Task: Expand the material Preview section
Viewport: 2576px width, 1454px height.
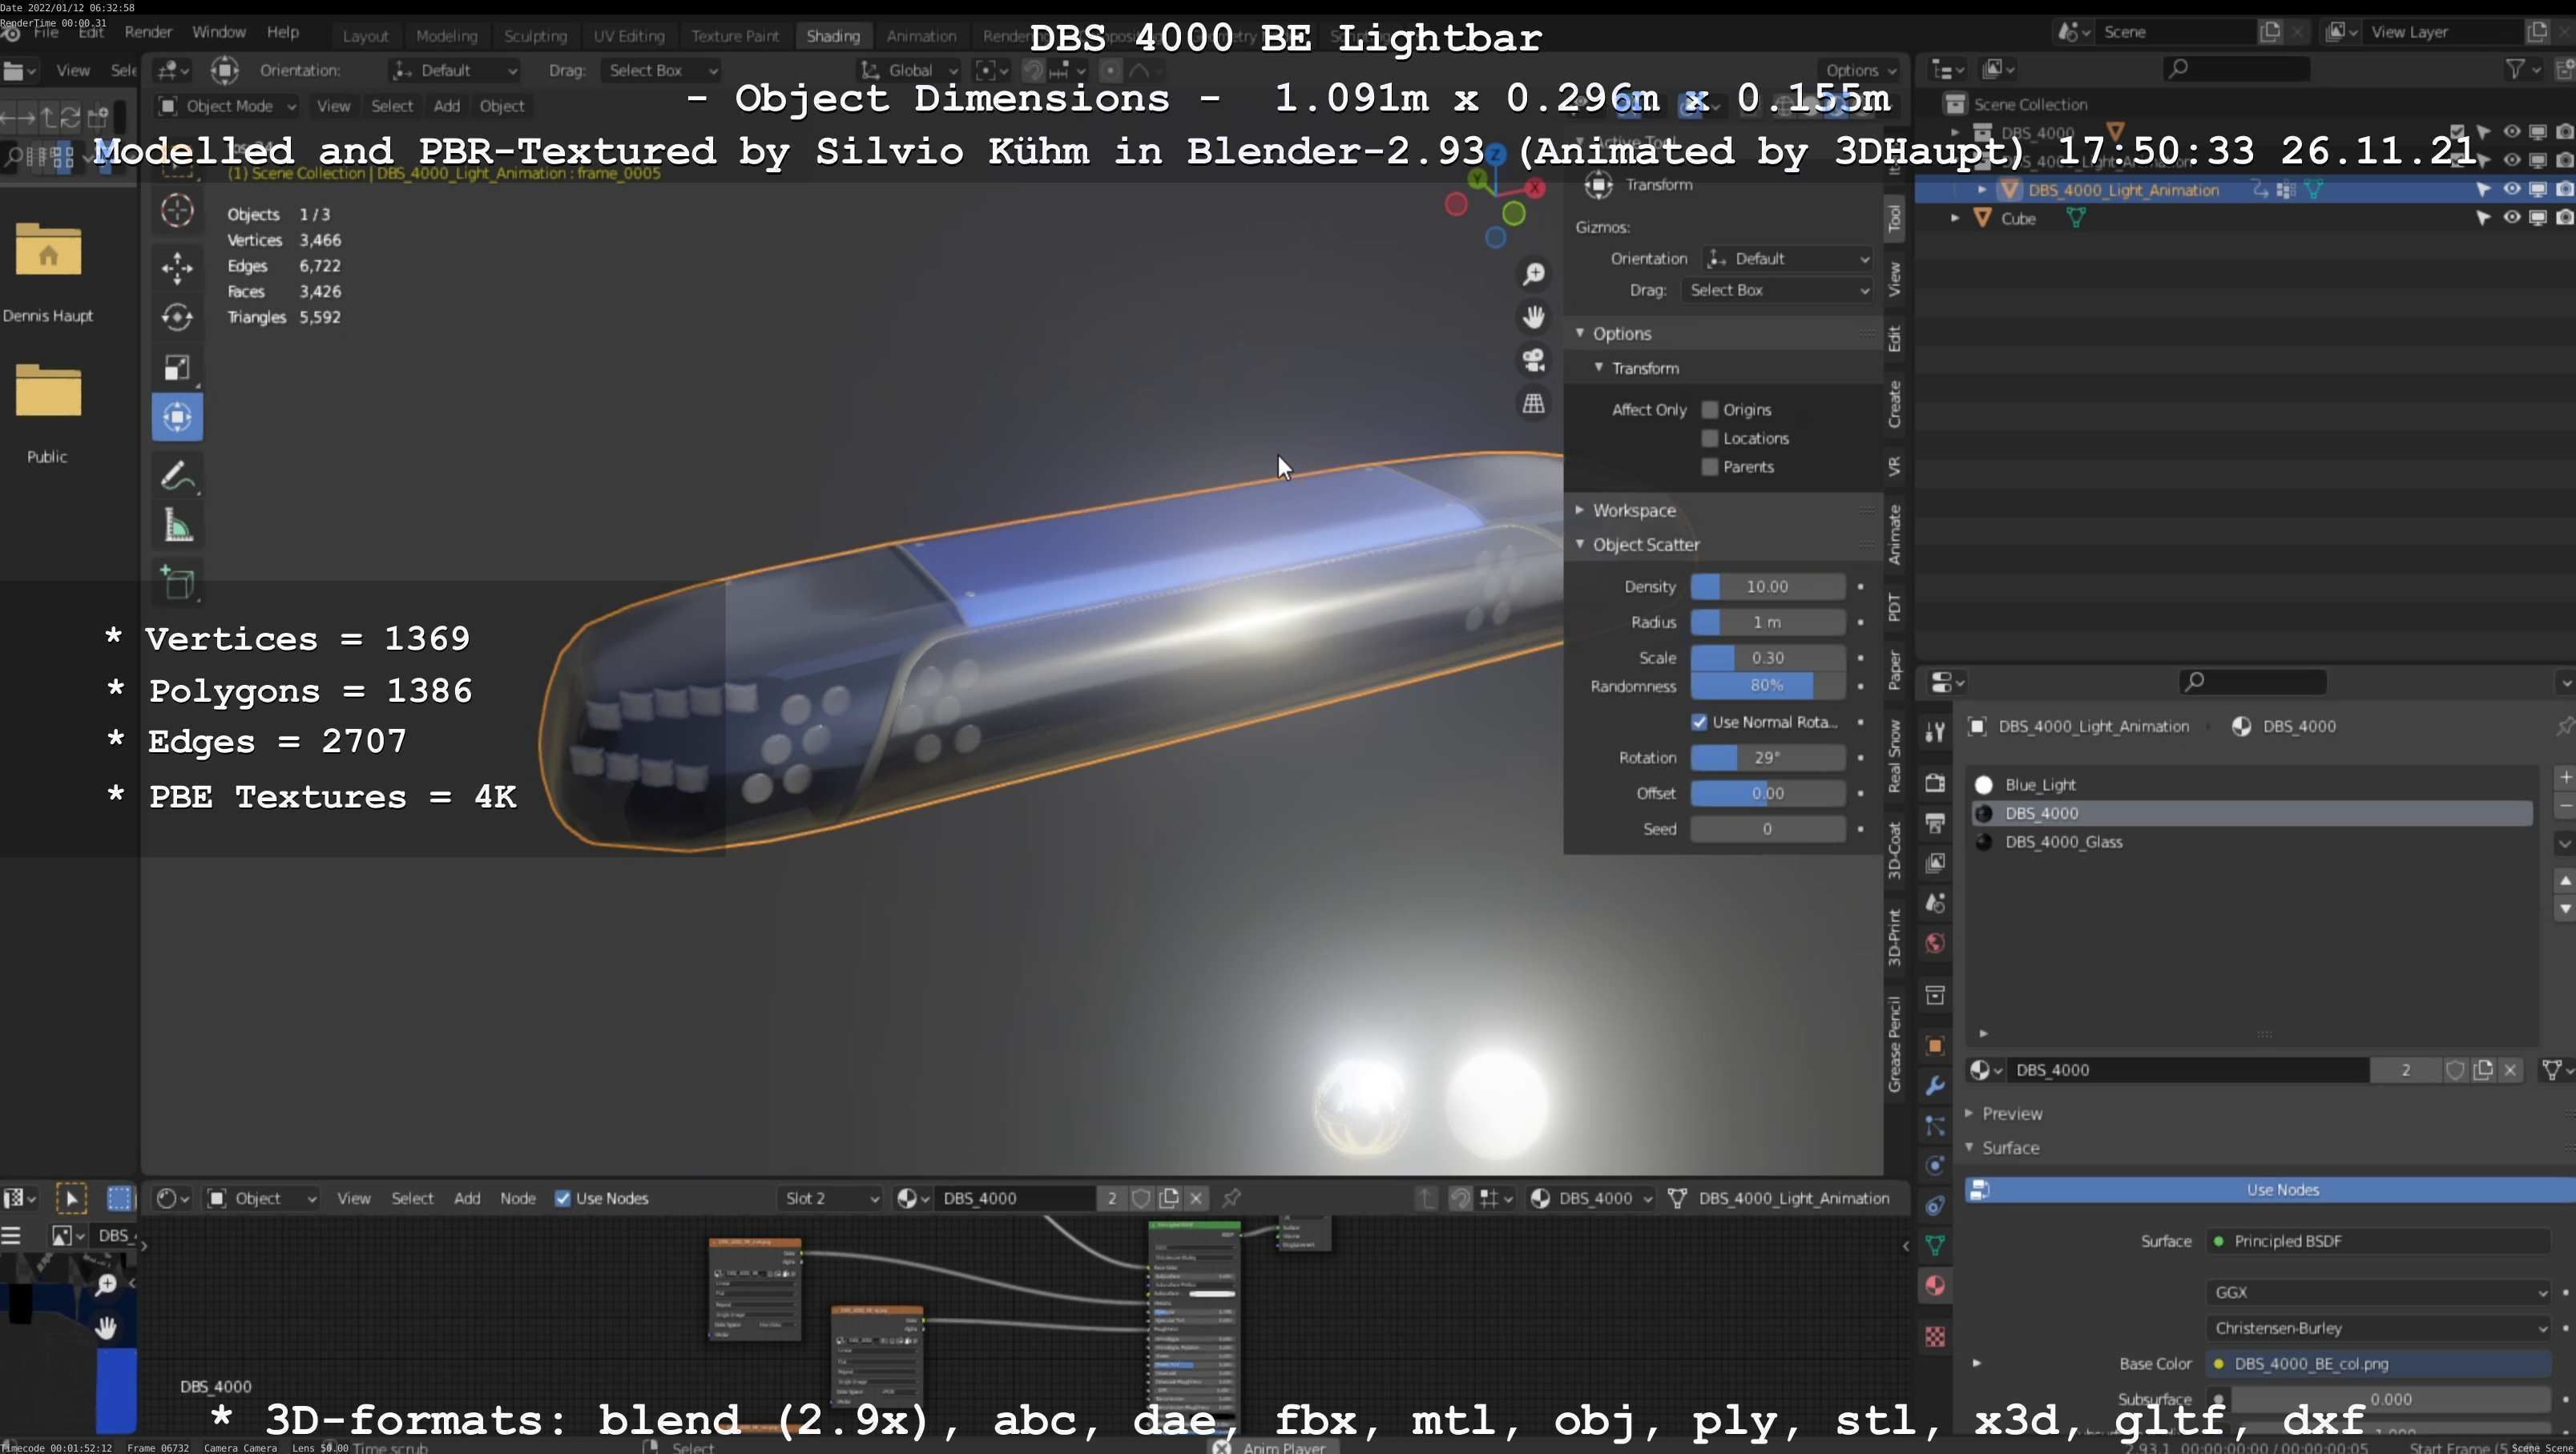Action: tap(2011, 1113)
